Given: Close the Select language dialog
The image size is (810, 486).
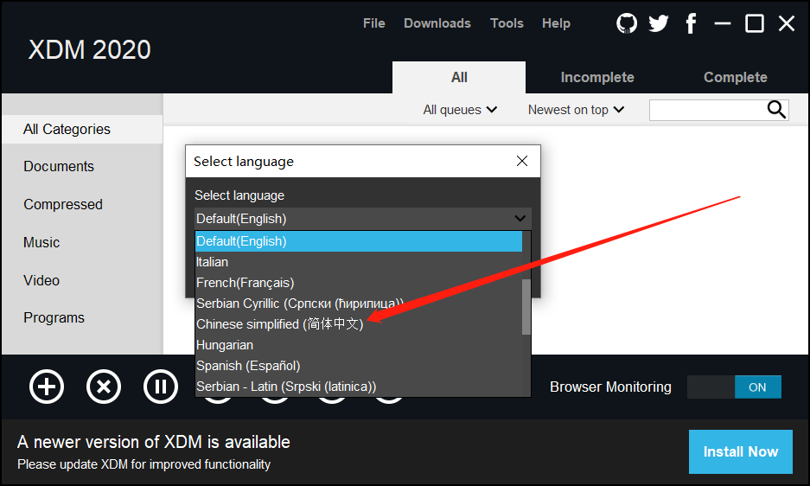Looking at the screenshot, I should tap(522, 161).
